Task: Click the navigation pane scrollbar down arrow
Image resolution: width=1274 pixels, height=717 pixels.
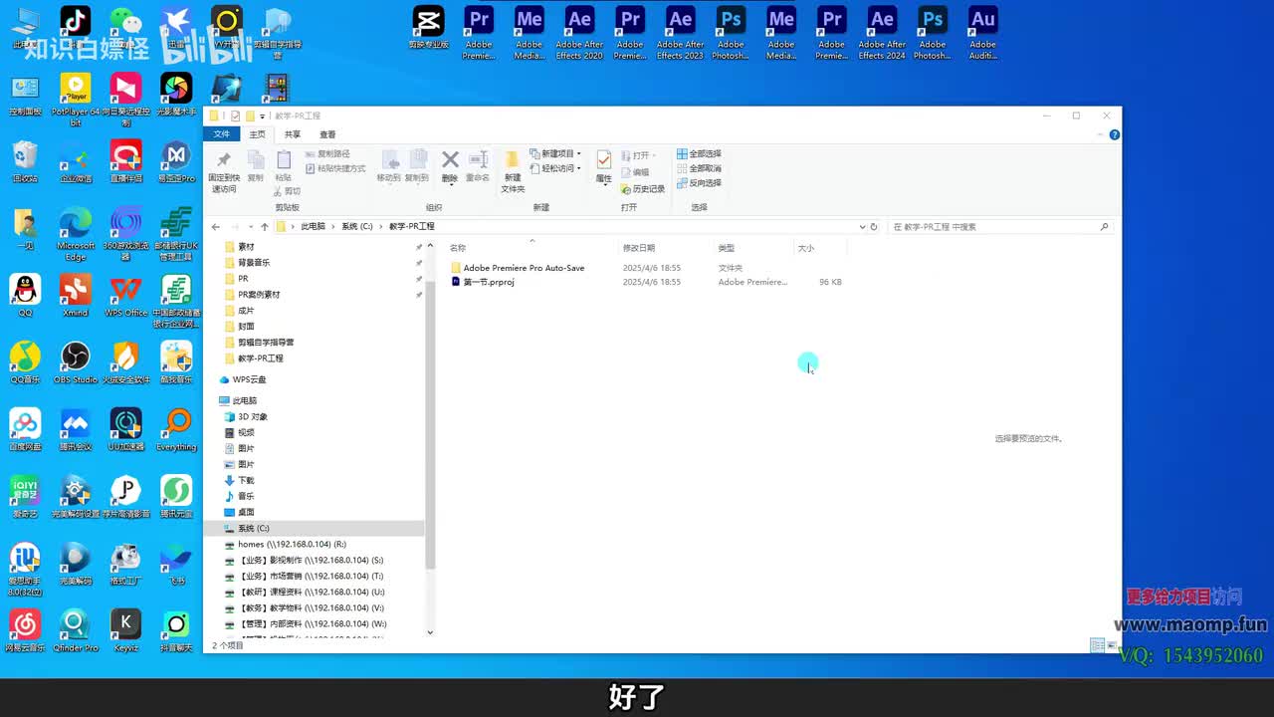Action: click(x=430, y=632)
